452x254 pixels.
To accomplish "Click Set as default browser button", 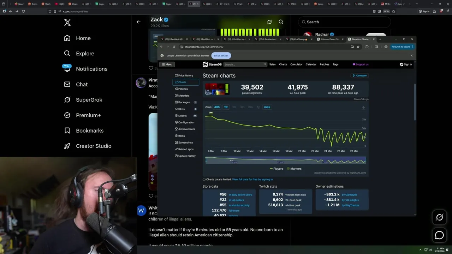I will pos(221,55).
